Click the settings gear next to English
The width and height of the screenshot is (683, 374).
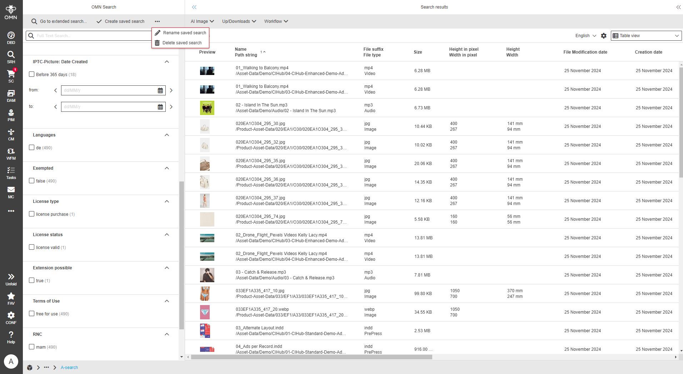click(604, 36)
